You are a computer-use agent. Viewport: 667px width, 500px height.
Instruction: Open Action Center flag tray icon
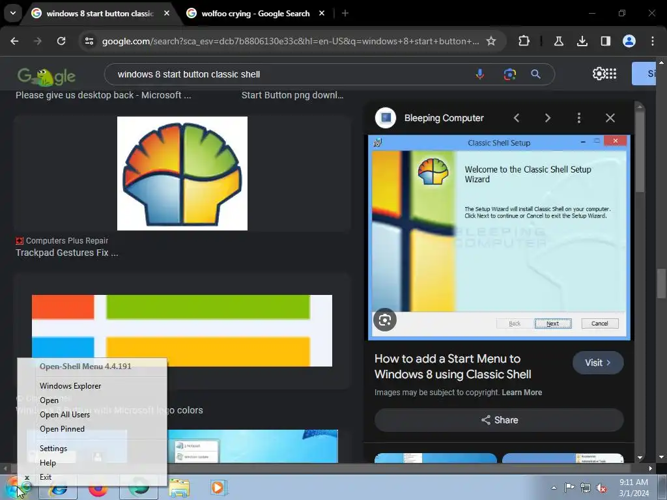[x=569, y=488]
